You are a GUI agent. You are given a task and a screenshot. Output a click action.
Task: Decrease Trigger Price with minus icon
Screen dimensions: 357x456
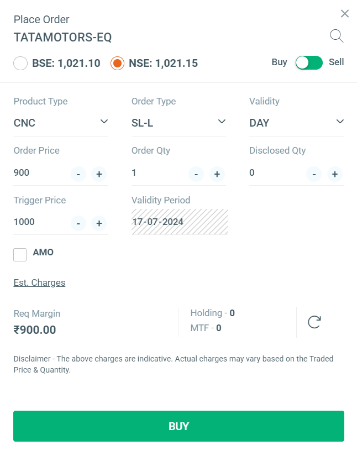(78, 223)
